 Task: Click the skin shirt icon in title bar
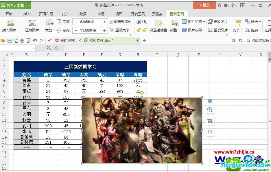click(x=226, y=5)
